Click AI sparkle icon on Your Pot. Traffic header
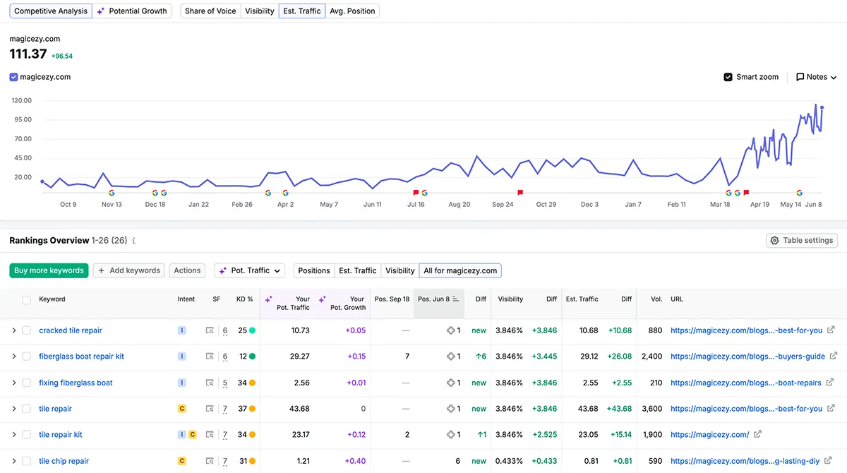 (268, 299)
